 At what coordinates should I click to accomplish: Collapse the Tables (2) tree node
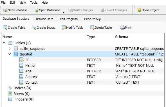[4, 43]
